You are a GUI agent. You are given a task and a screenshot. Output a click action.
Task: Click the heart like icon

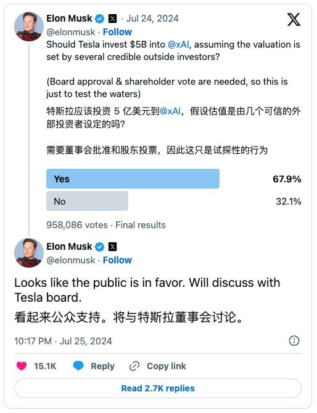[x=22, y=366]
